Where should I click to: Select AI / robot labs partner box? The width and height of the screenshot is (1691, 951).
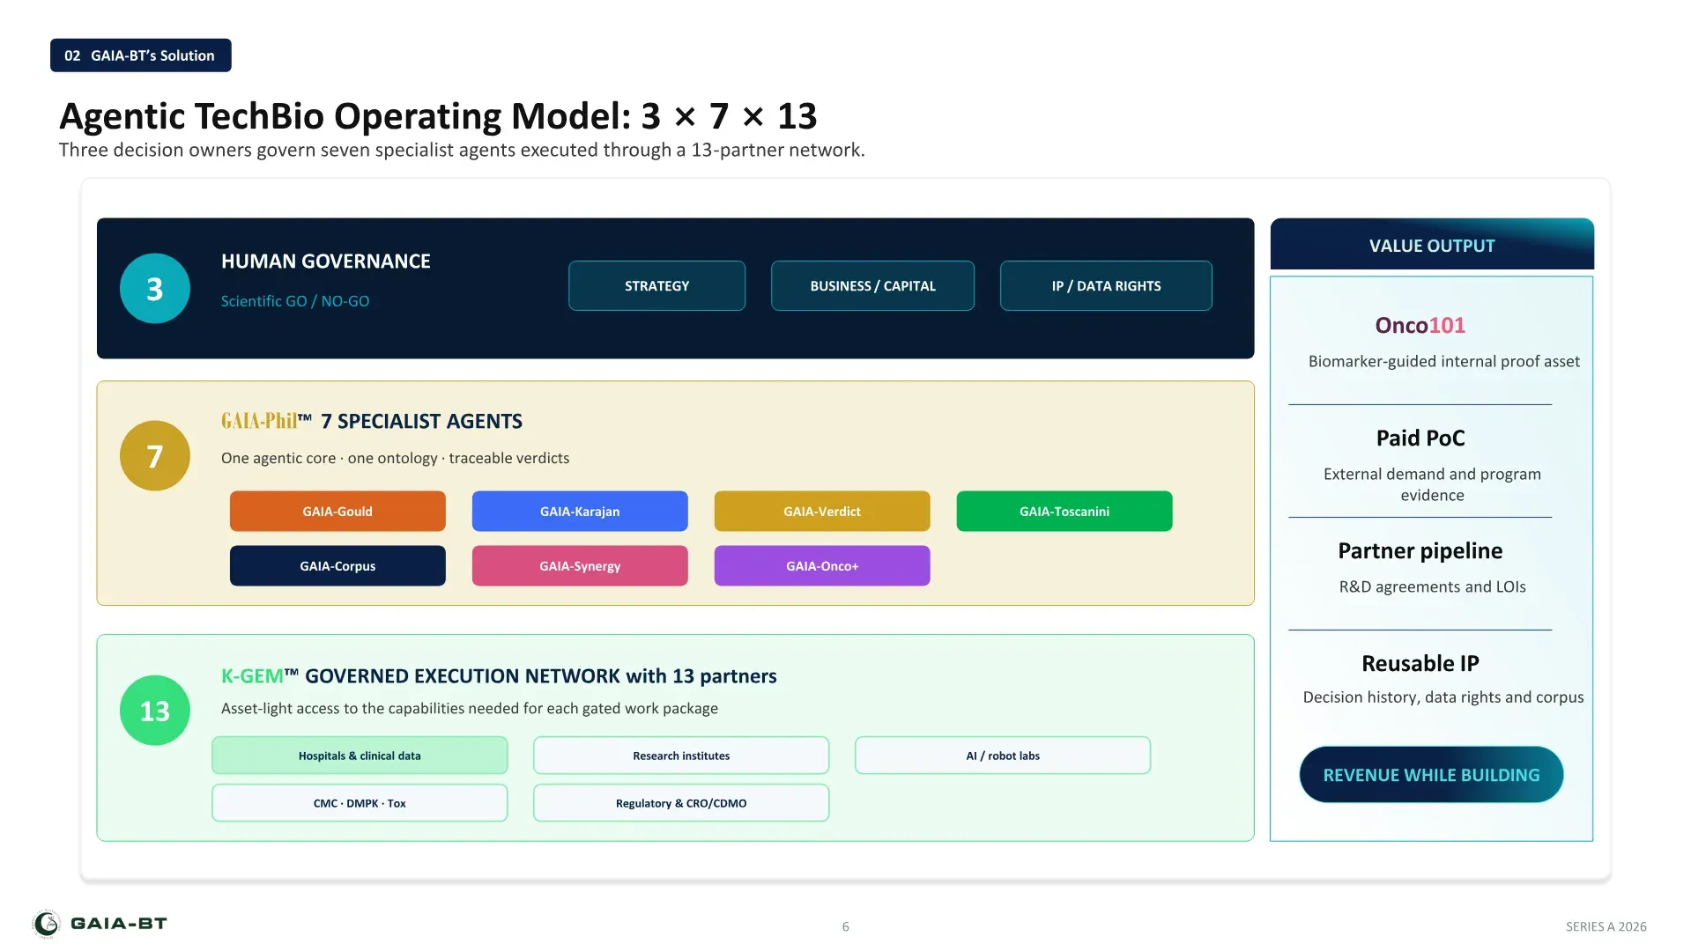point(1003,756)
